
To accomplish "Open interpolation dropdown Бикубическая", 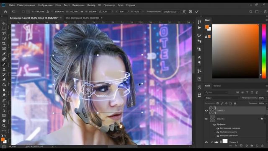I will coord(171,12).
